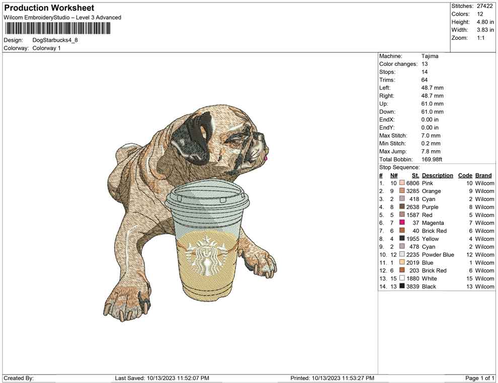Click the Code column header

465,175
